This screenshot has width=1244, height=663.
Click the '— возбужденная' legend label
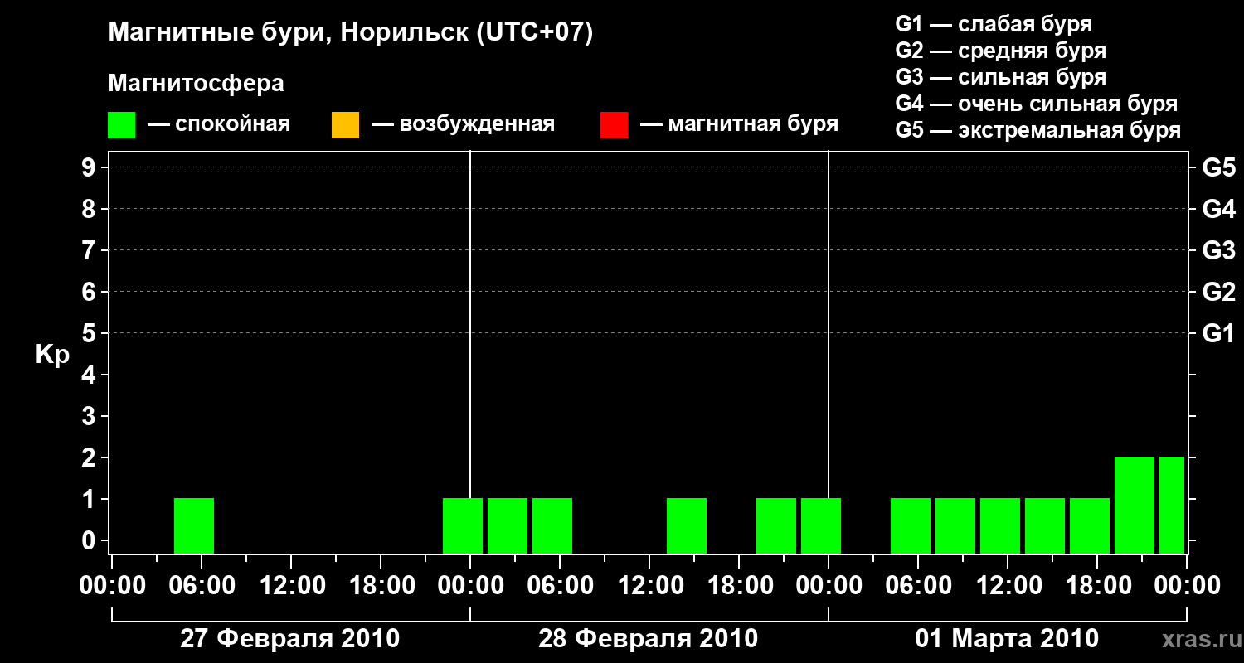coord(464,125)
